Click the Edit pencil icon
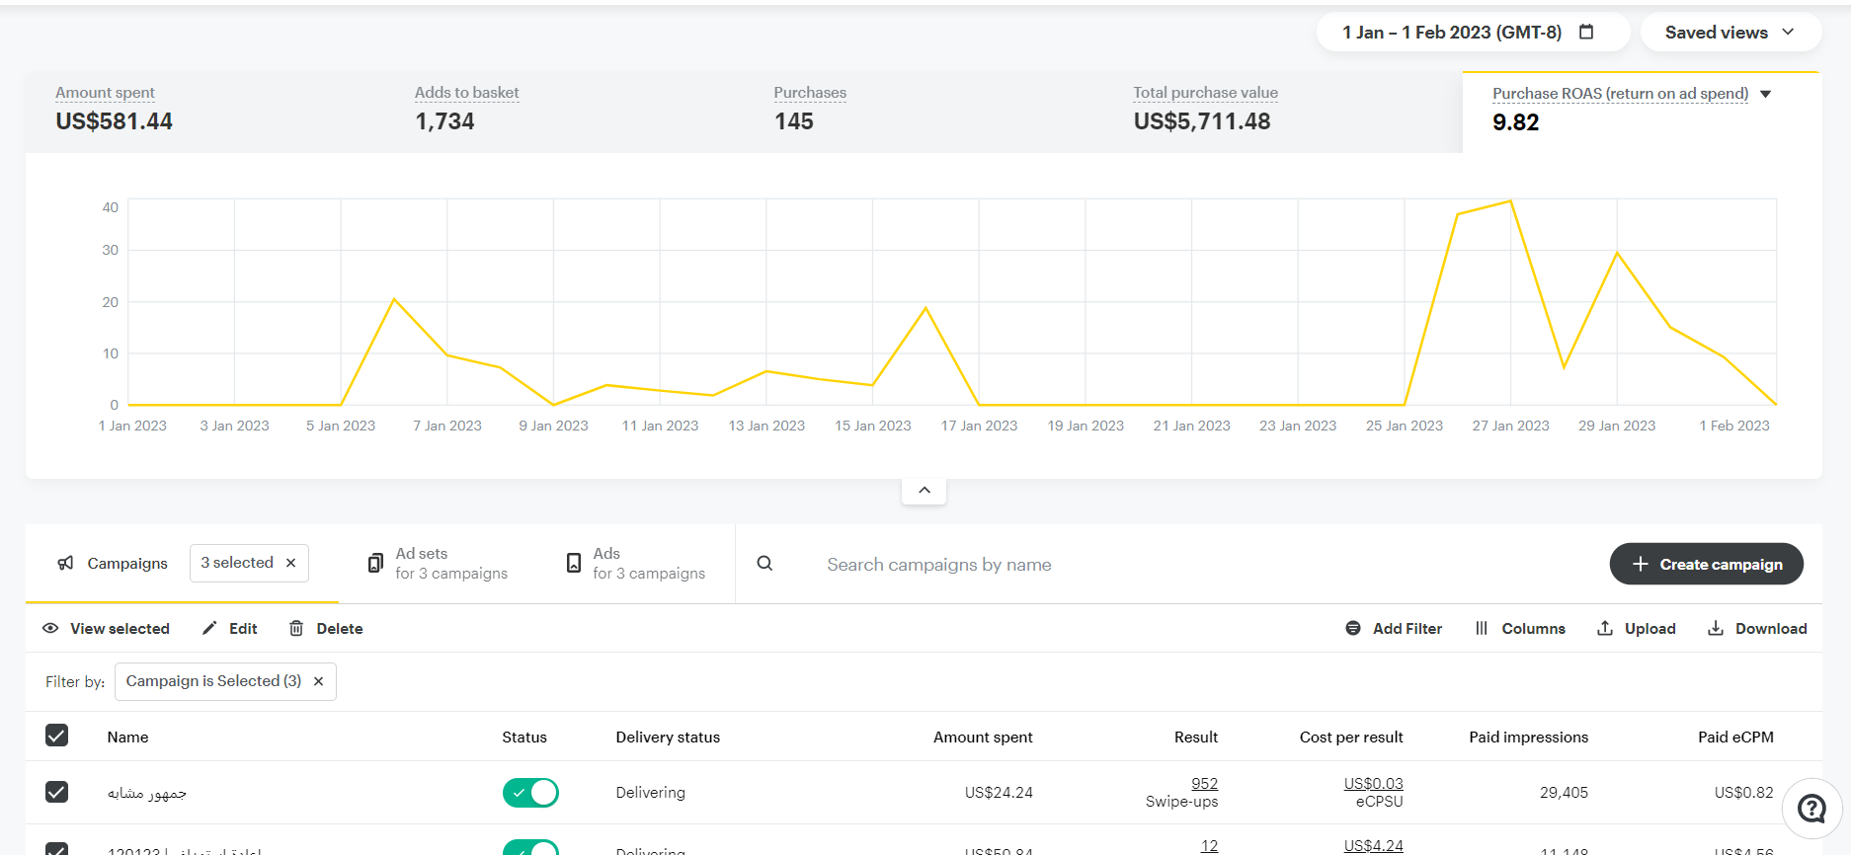This screenshot has width=1851, height=855. 209,629
